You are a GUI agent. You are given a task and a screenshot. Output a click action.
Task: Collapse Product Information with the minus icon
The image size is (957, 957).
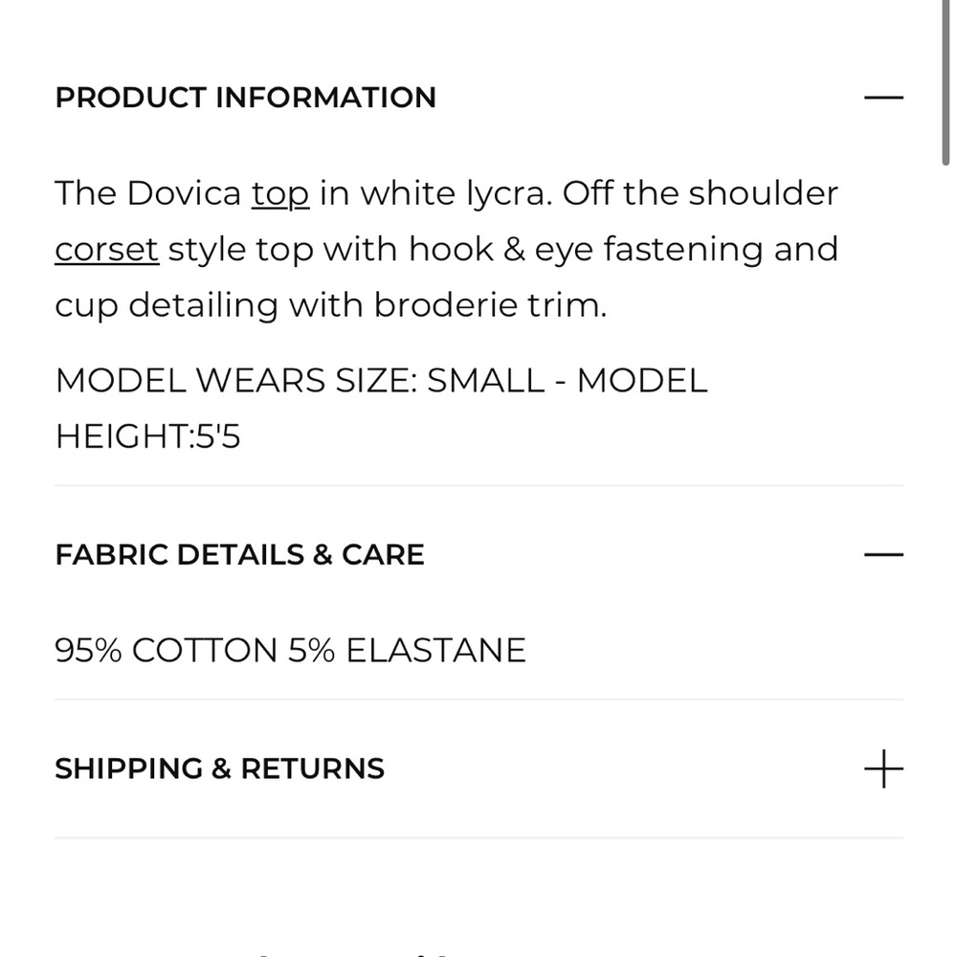(x=883, y=98)
